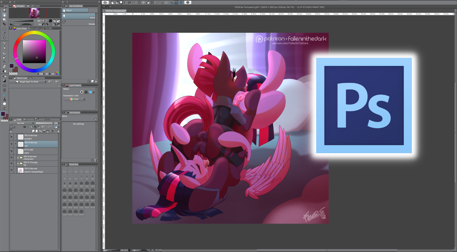The image size is (457, 252).
Task: Open the Expression color dropdown
Action: 75,99
